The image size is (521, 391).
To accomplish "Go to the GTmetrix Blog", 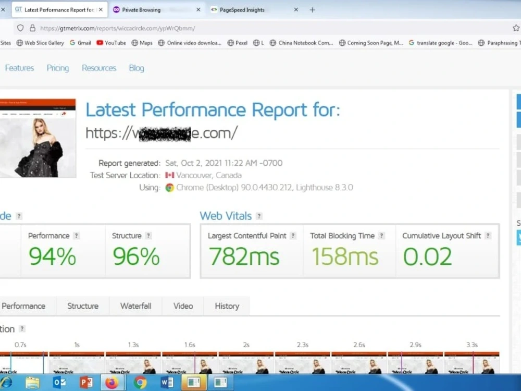I will [137, 68].
